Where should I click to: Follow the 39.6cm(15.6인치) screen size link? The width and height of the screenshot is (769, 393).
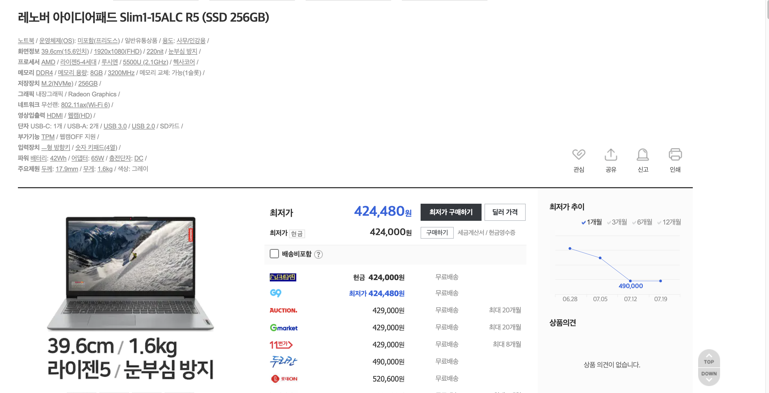coord(65,51)
